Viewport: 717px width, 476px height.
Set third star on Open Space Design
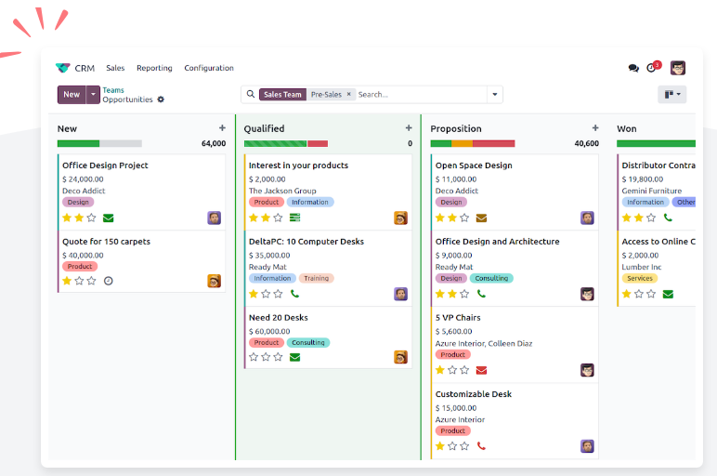[464, 218]
